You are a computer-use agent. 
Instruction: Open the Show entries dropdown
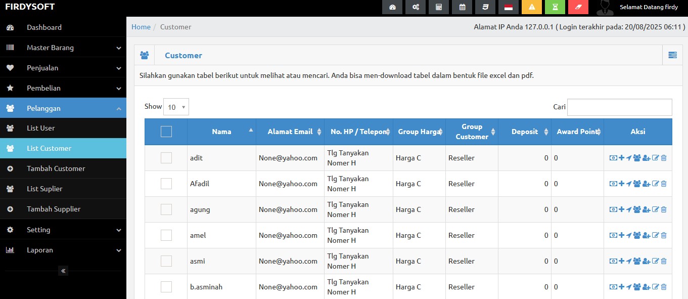[176, 107]
